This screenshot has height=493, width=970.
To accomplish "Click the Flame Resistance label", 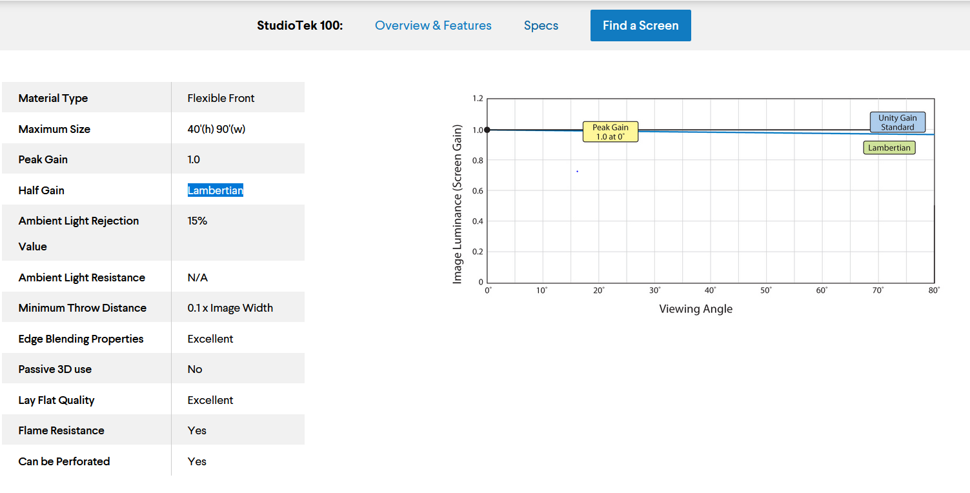I will coord(61,430).
